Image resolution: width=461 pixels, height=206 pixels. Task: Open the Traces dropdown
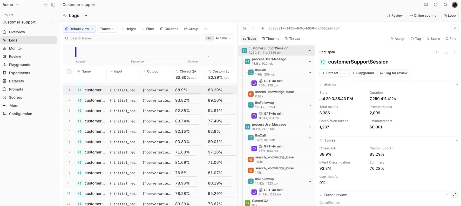tap(107, 29)
